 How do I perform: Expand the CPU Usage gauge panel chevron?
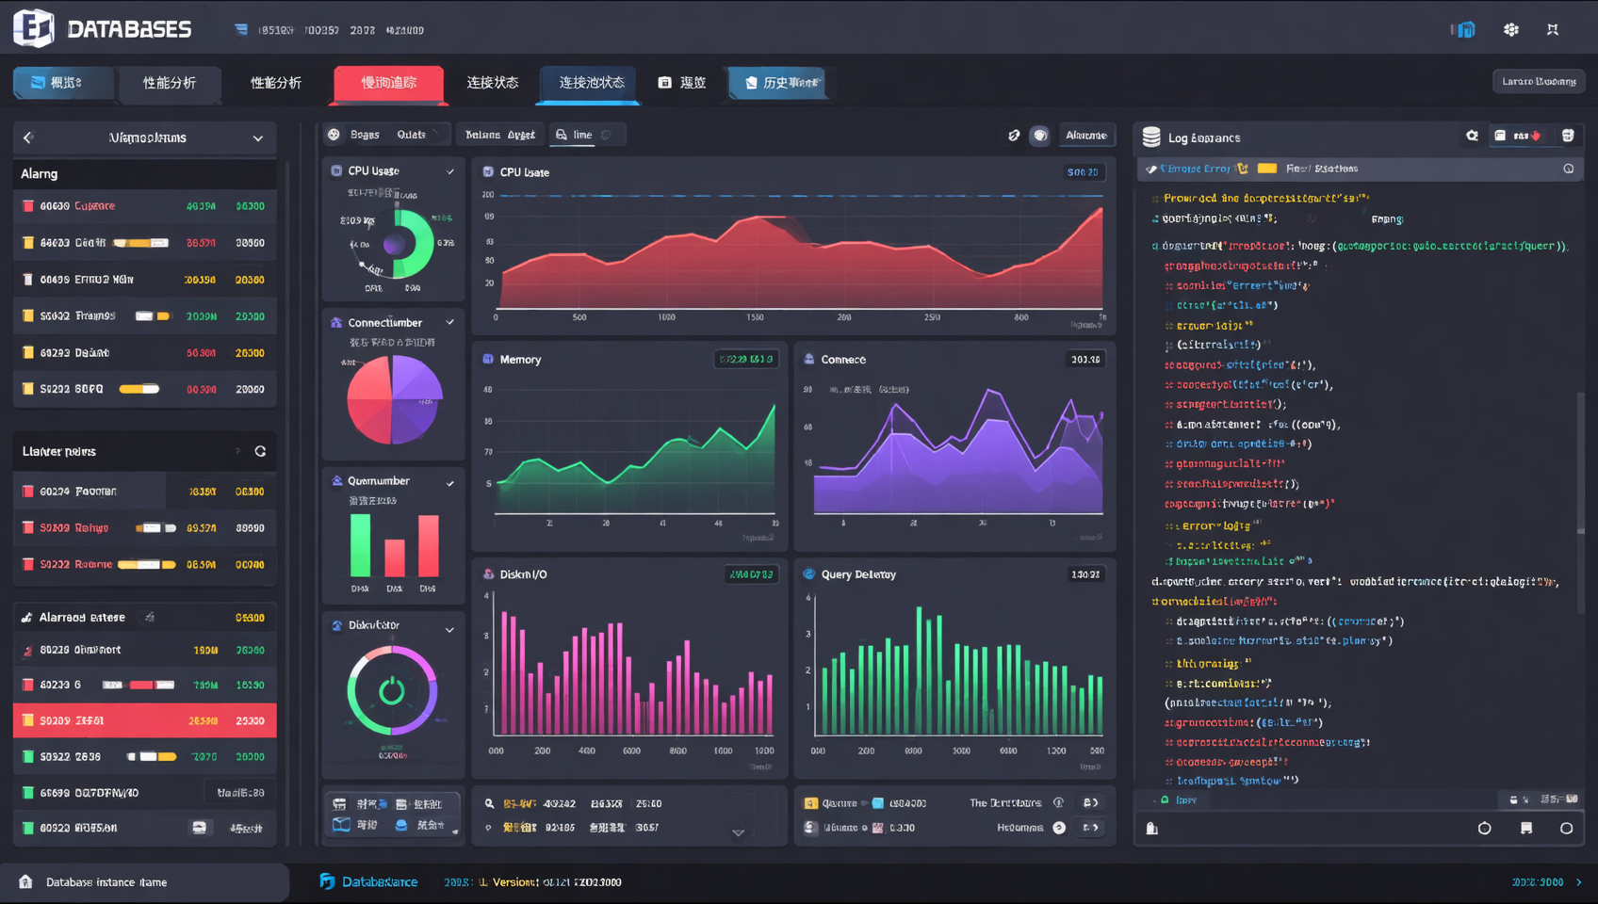pos(449,171)
